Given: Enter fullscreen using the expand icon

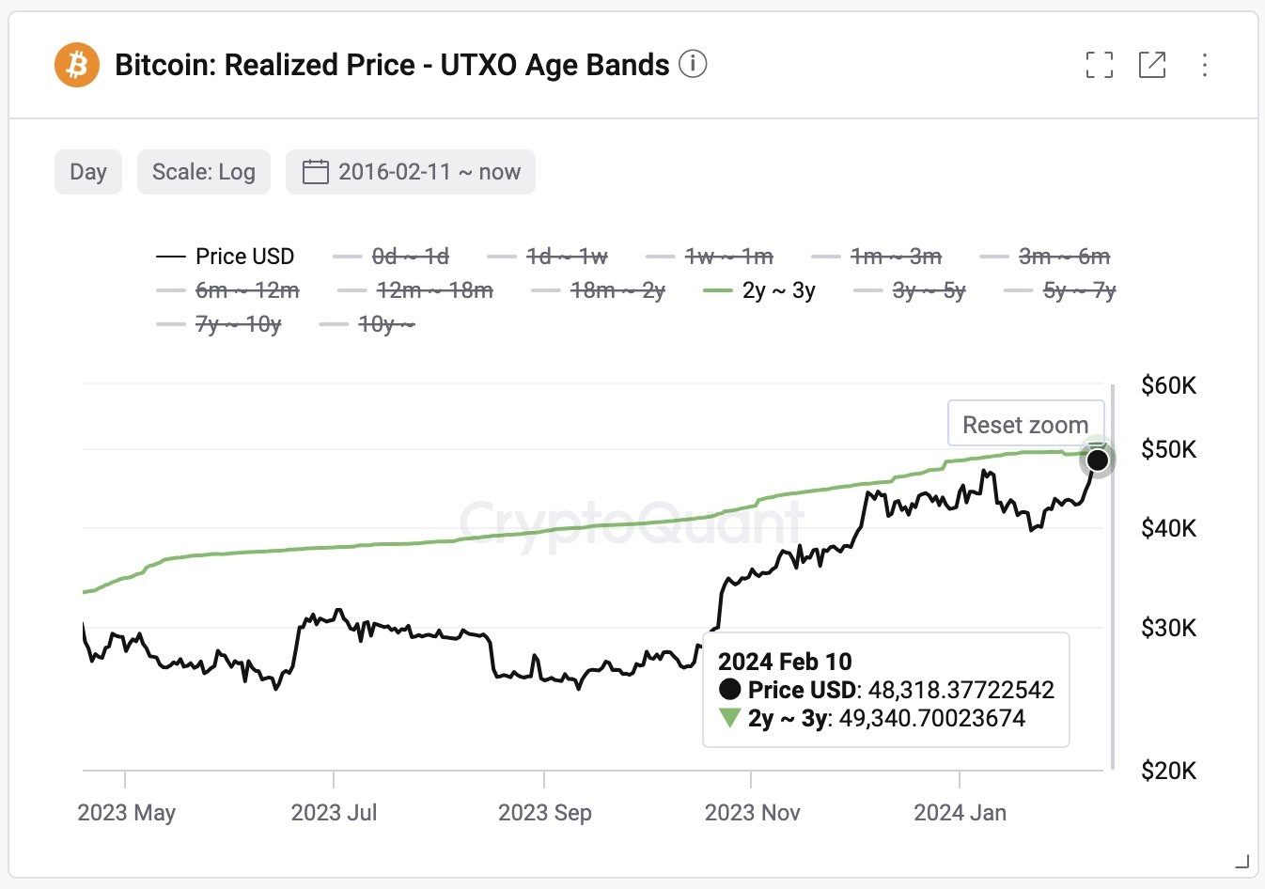Looking at the screenshot, I should (1099, 65).
